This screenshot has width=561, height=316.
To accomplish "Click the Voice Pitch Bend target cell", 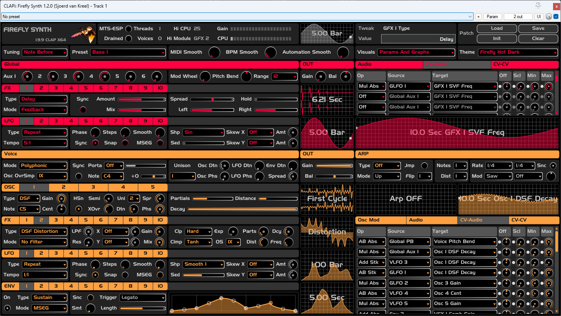I will point(464,242).
